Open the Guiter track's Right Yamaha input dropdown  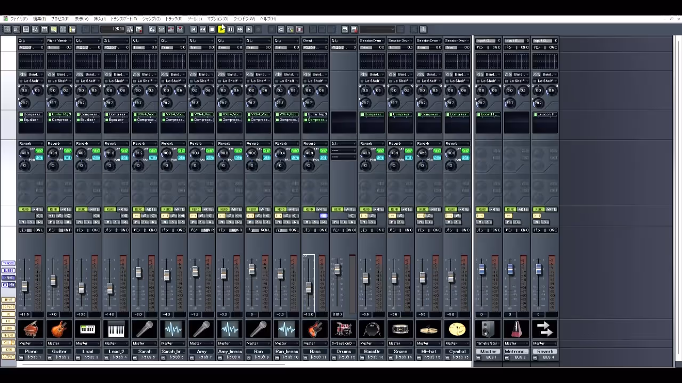(x=59, y=40)
